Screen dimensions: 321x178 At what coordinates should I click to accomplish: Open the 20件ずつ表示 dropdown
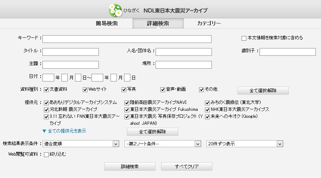point(245,144)
